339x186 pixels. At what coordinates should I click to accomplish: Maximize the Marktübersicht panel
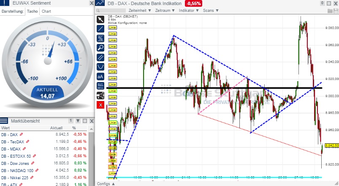[85, 121]
